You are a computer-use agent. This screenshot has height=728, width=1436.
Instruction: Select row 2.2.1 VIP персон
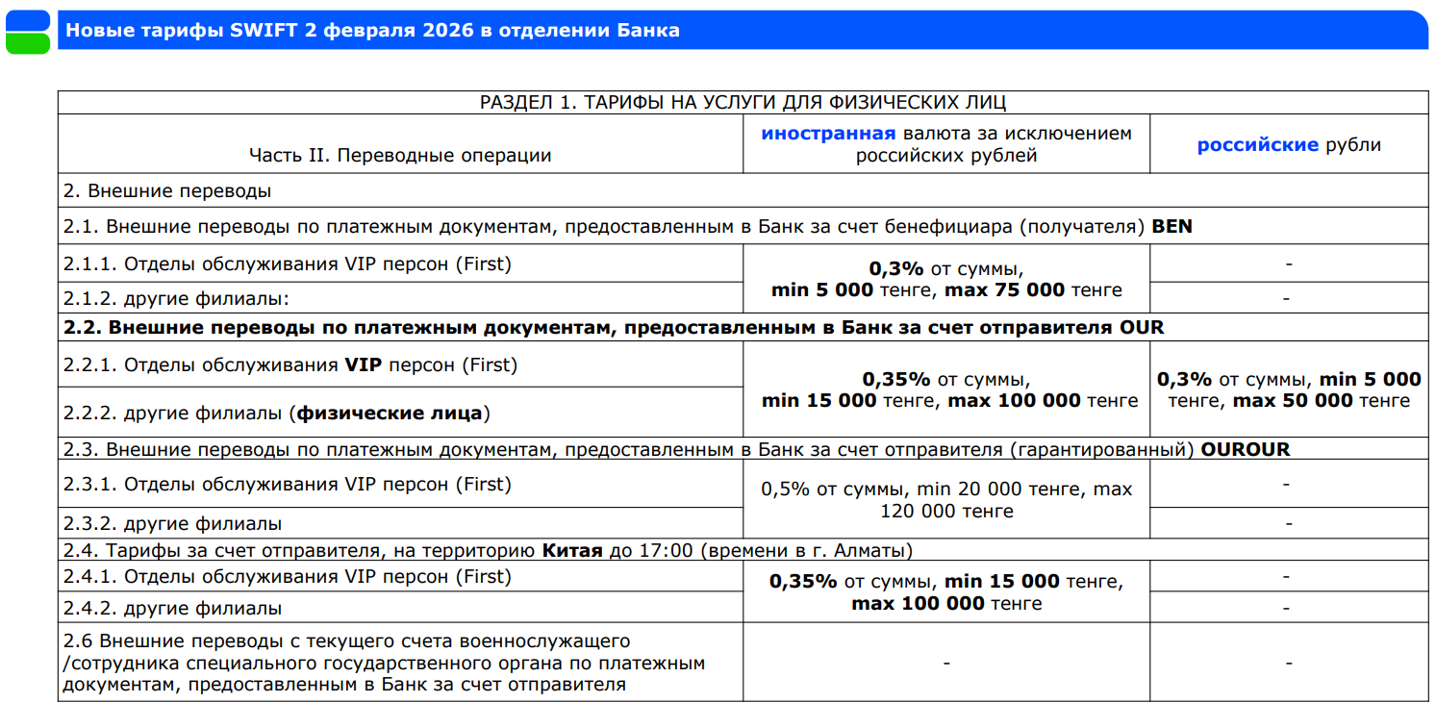290,365
